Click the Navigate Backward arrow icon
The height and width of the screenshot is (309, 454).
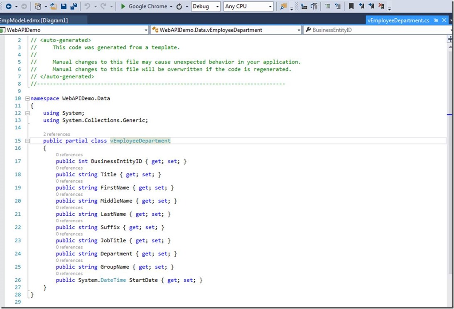pos(9,6)
